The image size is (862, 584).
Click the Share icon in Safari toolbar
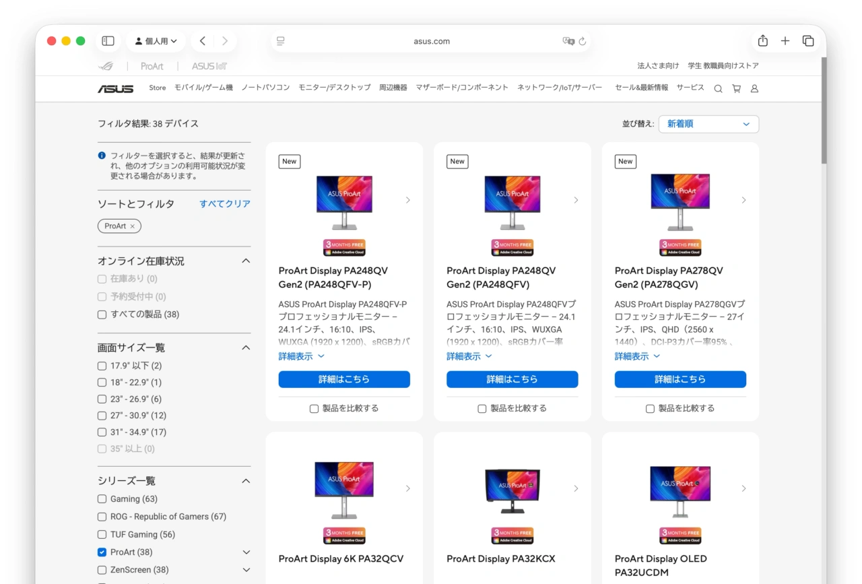click(762, 40)
